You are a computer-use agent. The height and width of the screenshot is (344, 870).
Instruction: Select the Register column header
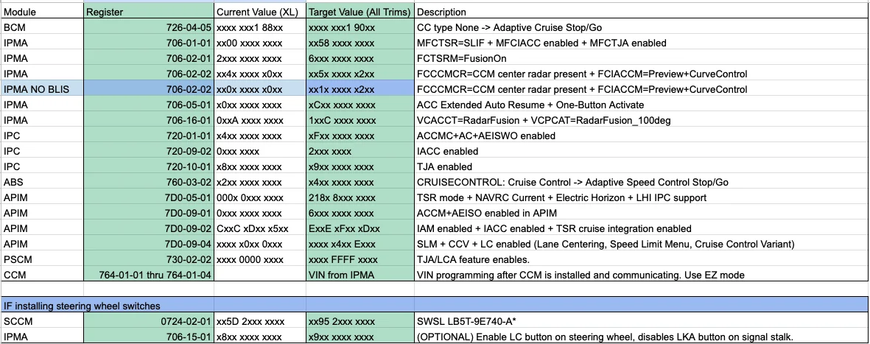149,12
